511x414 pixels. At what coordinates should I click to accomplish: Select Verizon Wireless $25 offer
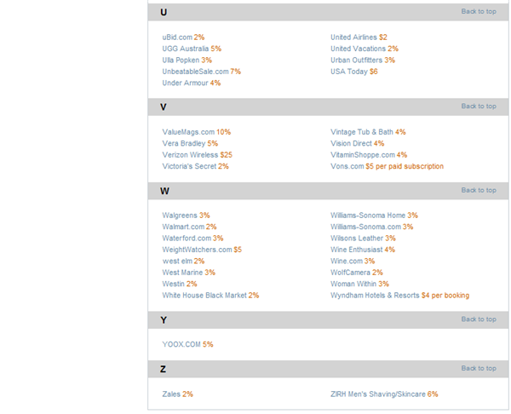[x=198, y=155]
